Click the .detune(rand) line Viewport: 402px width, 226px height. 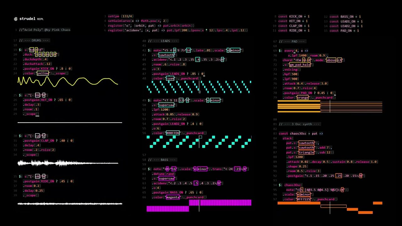point(164,174)
